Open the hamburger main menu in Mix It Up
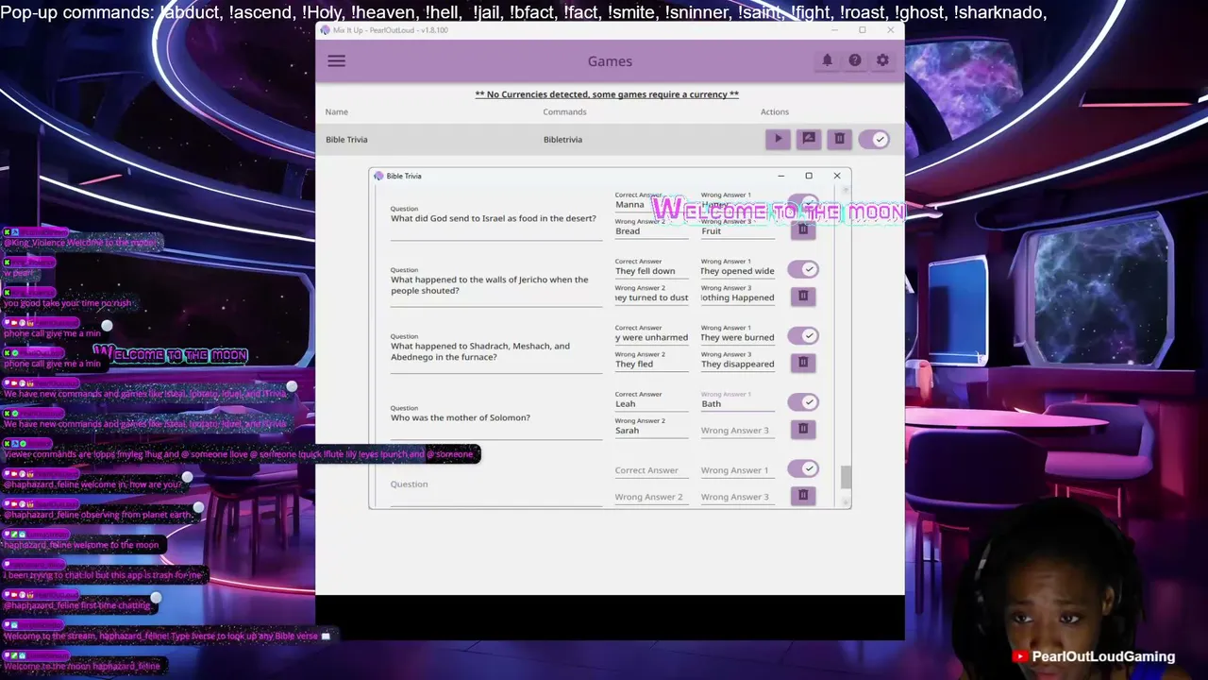This screenshot has width=1208, height=680. pyautogui.click(x=336, y=61)
